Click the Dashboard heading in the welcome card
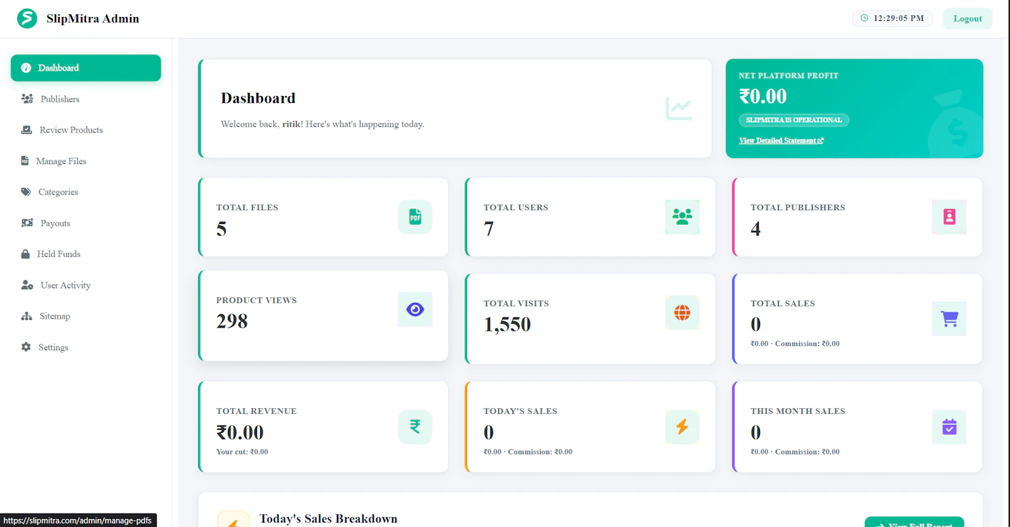Viewport: 1010px width, 527px height. click(258, 98)
